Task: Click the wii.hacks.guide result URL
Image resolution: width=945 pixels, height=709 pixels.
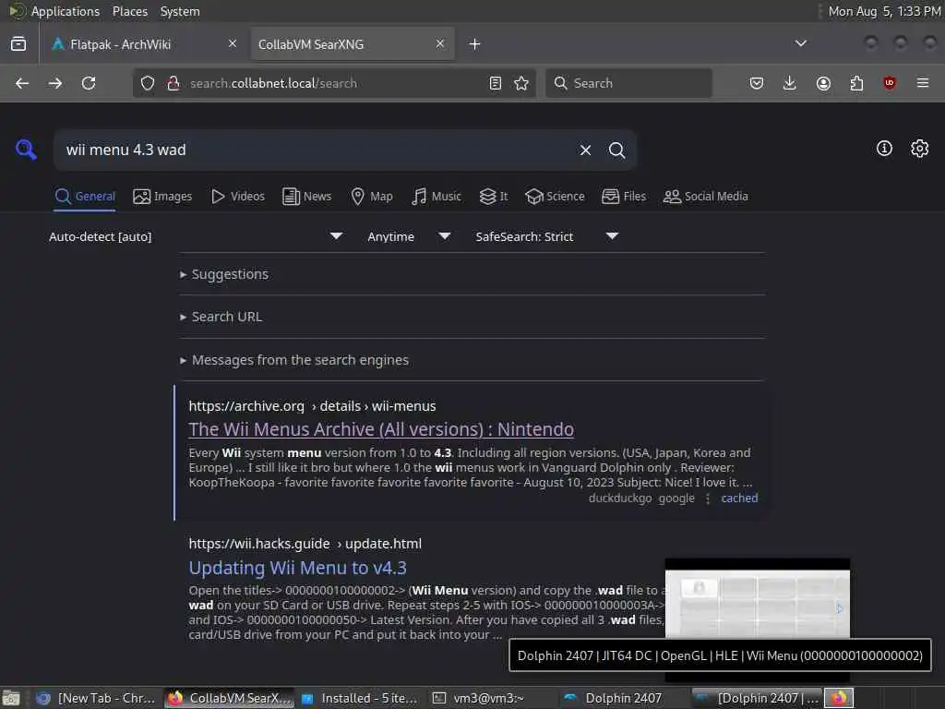Action: click(x=305, y=544)
